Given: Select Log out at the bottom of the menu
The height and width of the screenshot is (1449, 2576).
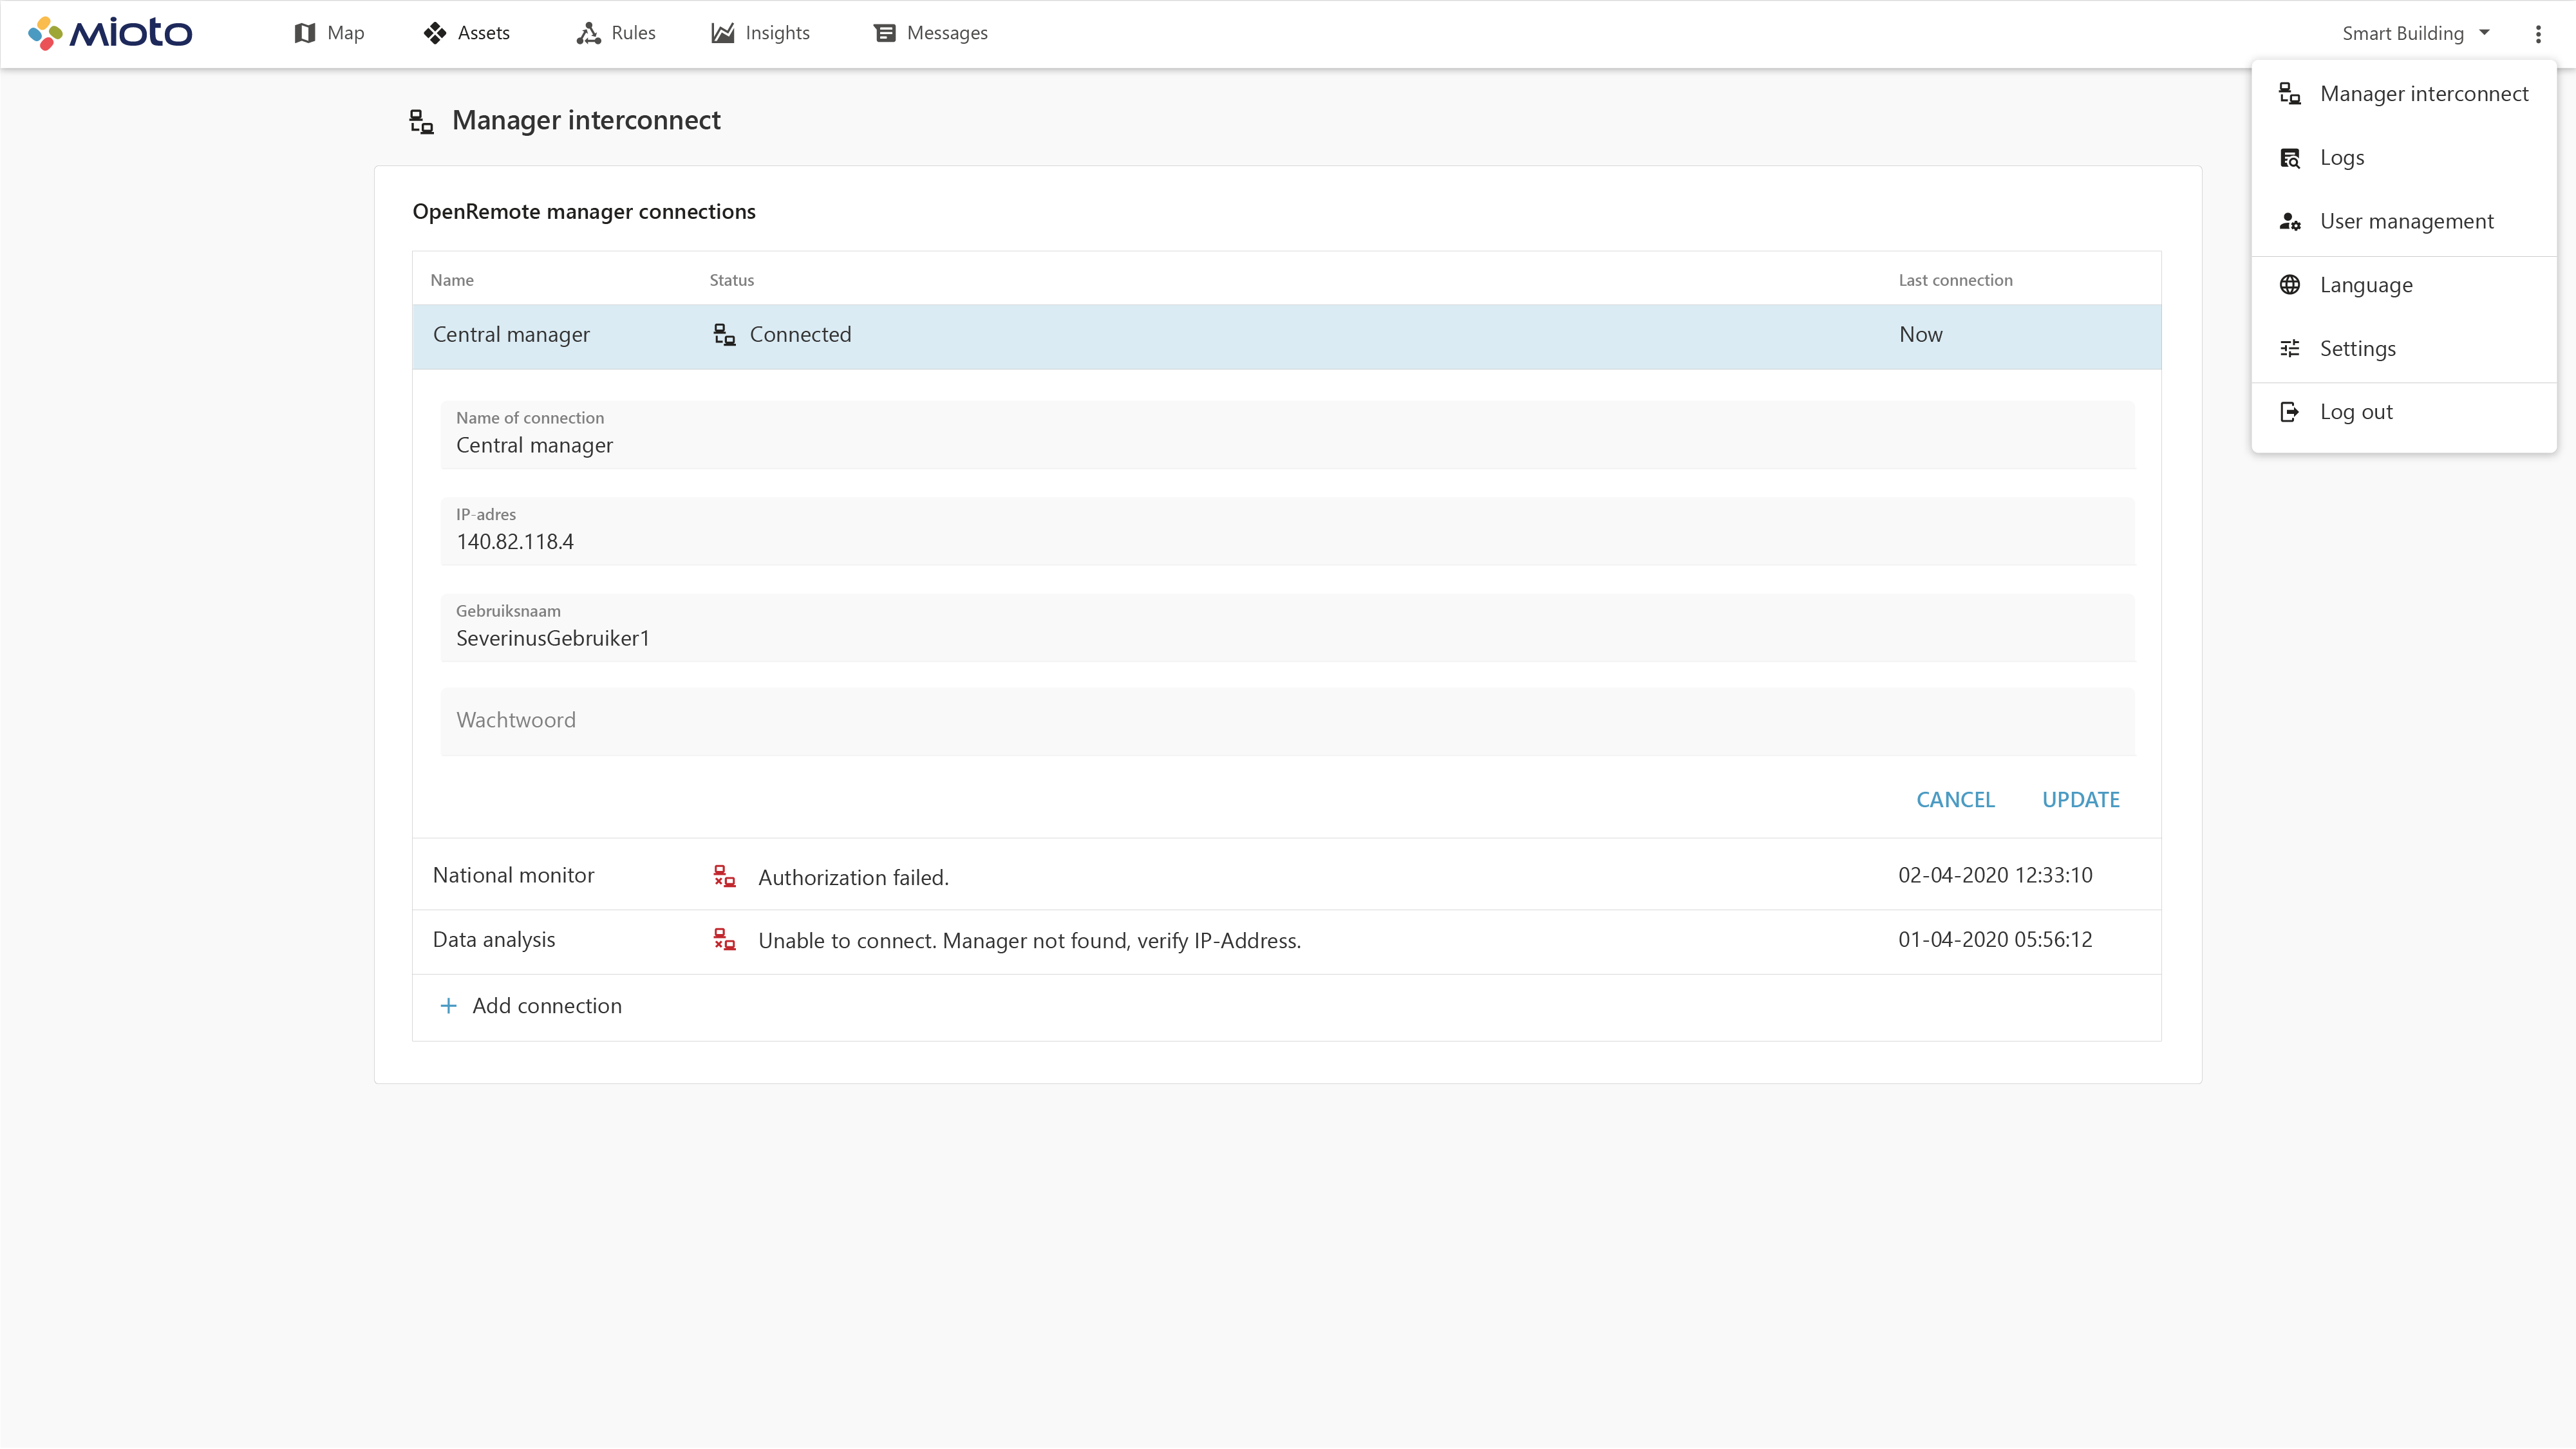Looking at the screenshot, I should pyautogui.click(x=2356, y=411).
